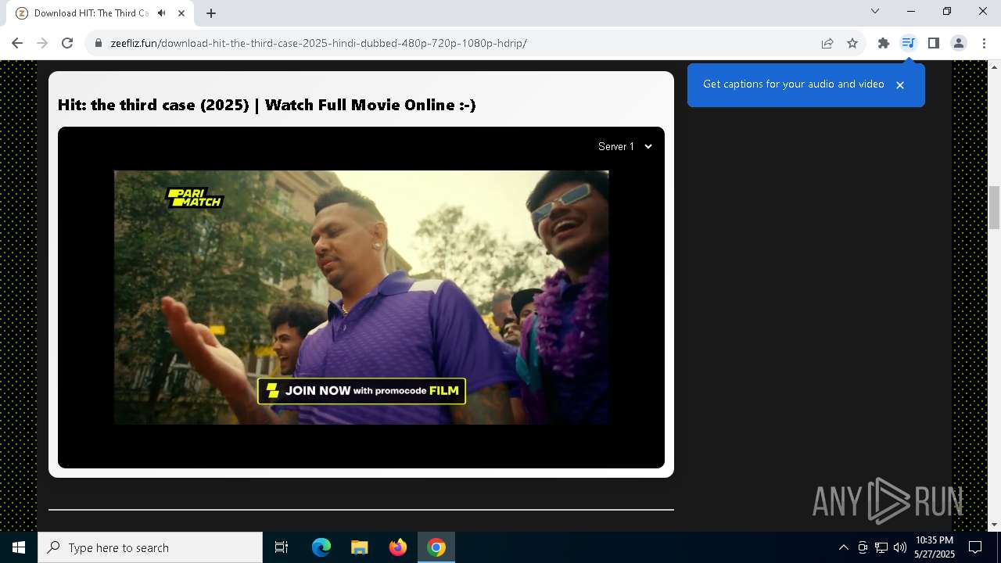
Task: Open Chrome three-dot menu
Action: (984, 43)
